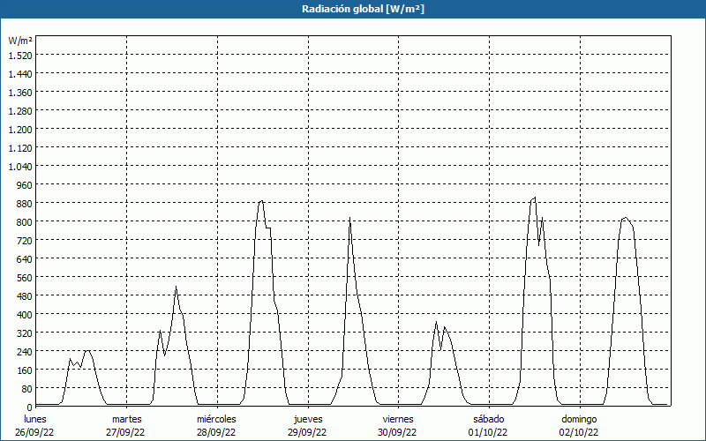Select the 27/09/22 date label
Viewport: 706px width, 441px height.
pyautogui.click(x=125, y=432)
